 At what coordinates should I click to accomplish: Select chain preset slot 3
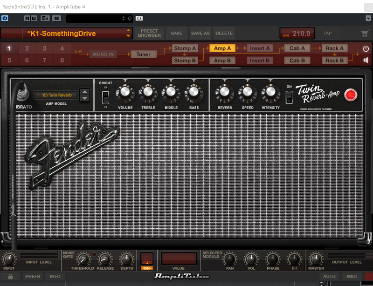point(44,48)
